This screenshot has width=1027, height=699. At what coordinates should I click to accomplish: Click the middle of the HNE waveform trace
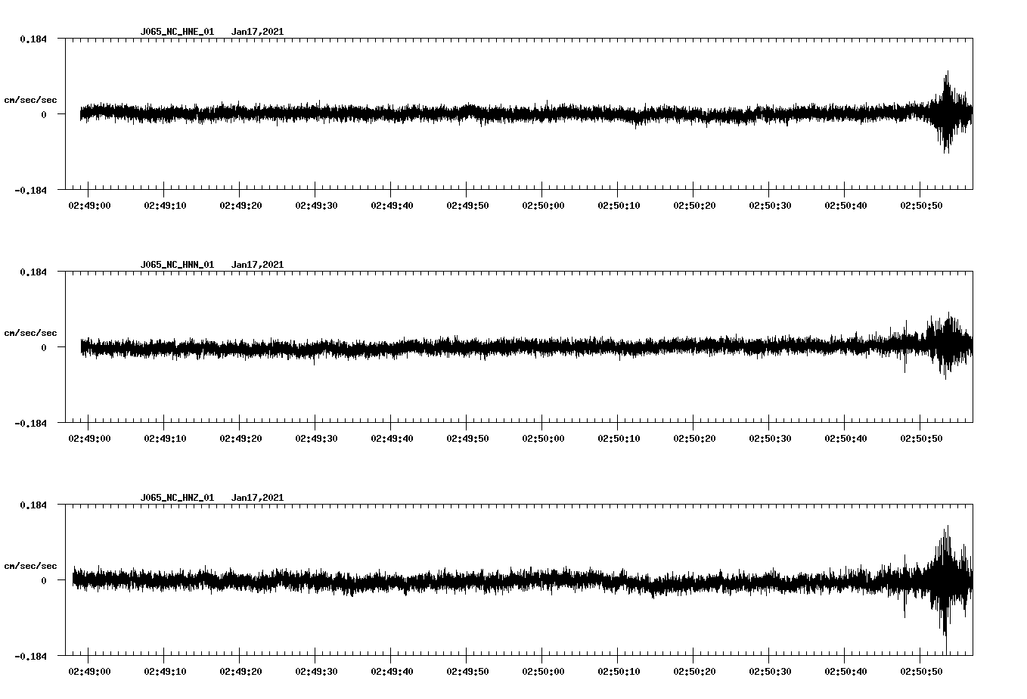[x=522, y=113]
